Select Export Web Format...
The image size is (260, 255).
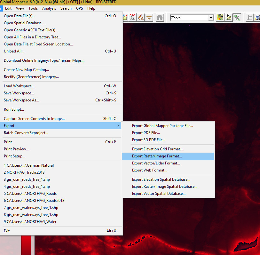pos(168,170)
